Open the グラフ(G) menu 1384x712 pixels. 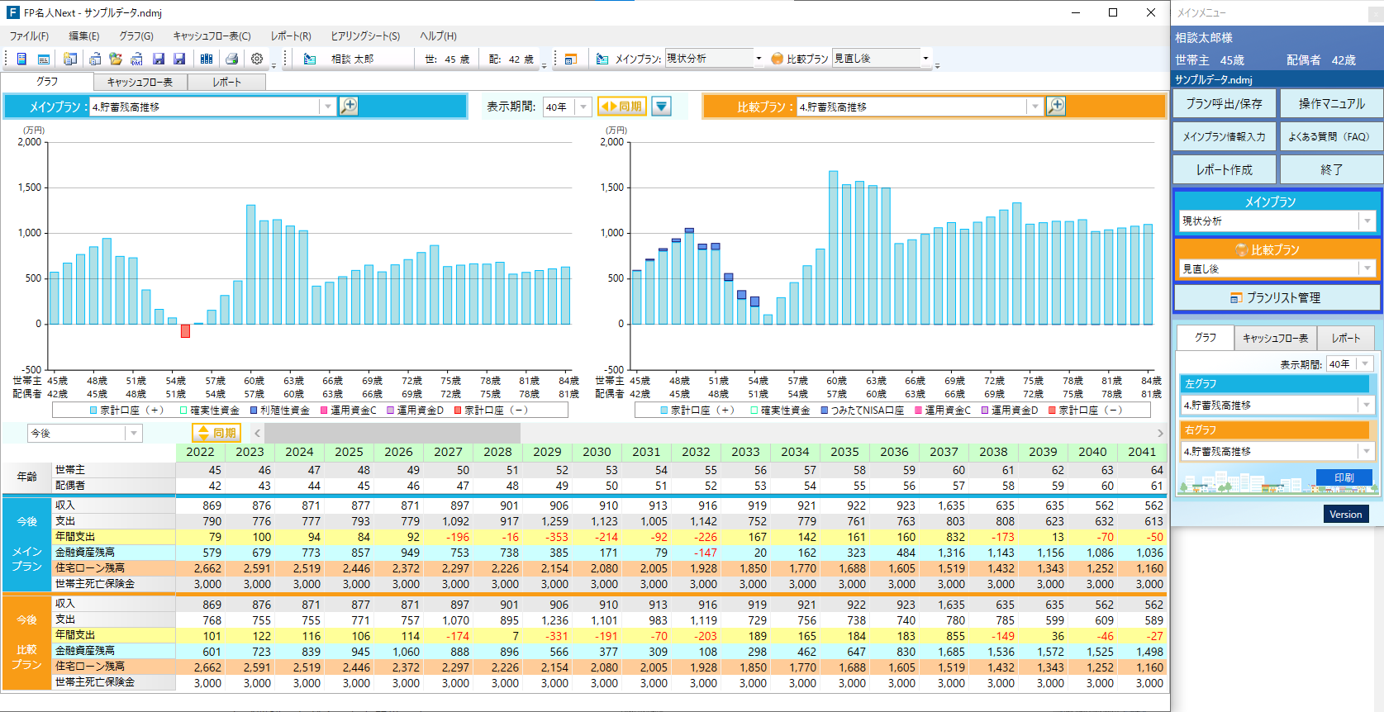(136, 36)
